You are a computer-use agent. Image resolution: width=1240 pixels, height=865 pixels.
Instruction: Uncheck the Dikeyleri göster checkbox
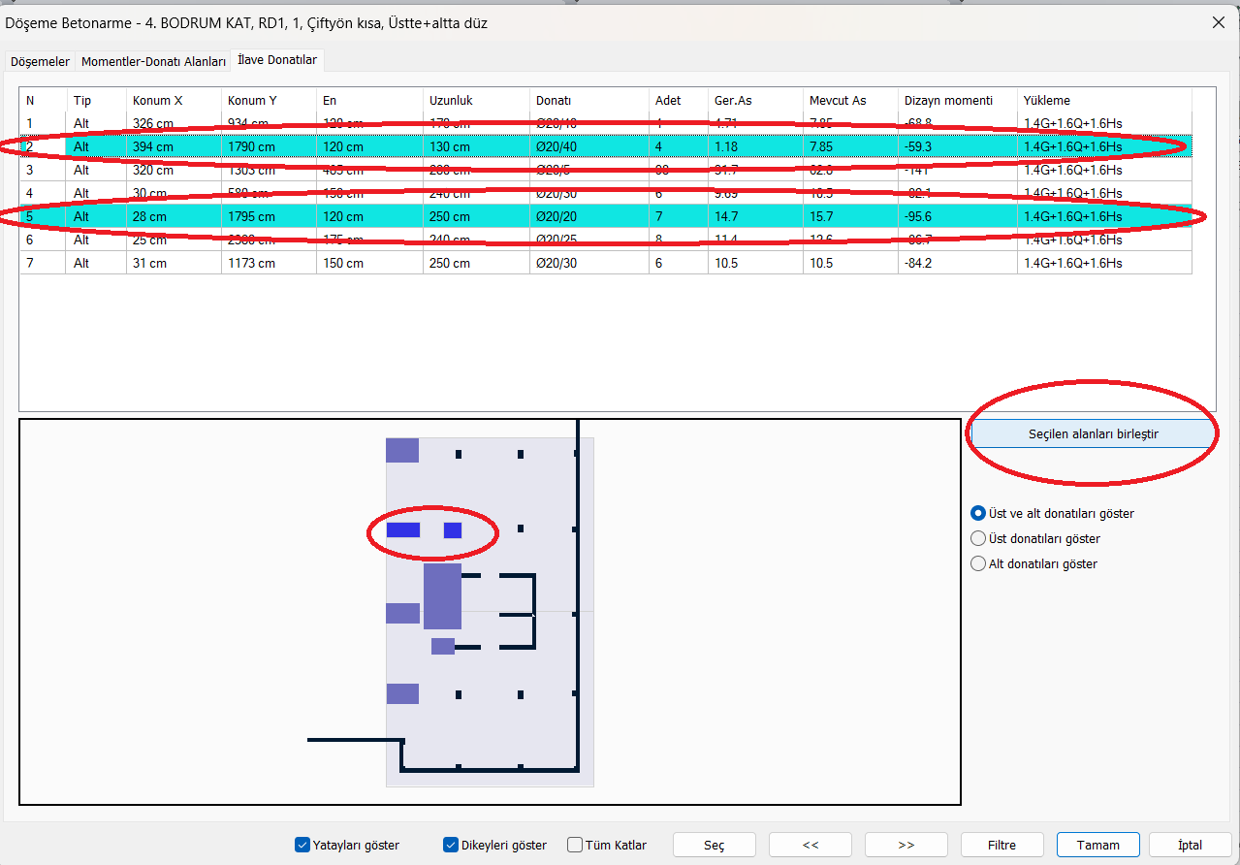(x=451, y=845)
